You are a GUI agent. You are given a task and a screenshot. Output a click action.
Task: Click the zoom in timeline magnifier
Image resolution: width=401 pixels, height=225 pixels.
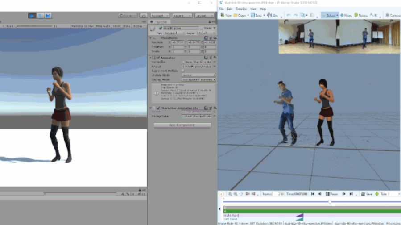[230, 194]
